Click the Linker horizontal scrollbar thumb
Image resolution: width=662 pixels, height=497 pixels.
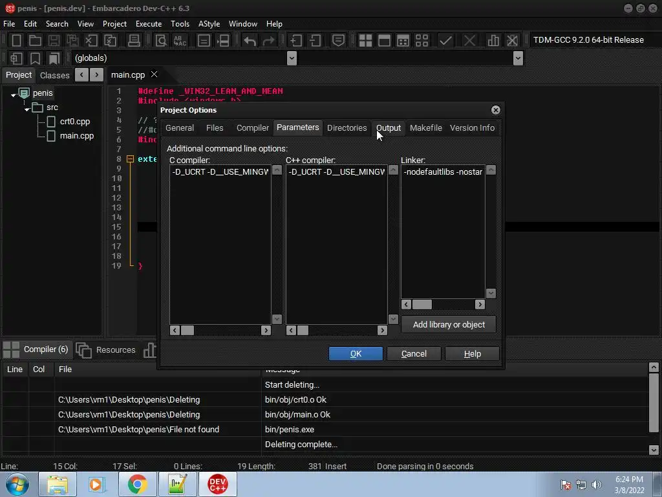click(422, 304)
